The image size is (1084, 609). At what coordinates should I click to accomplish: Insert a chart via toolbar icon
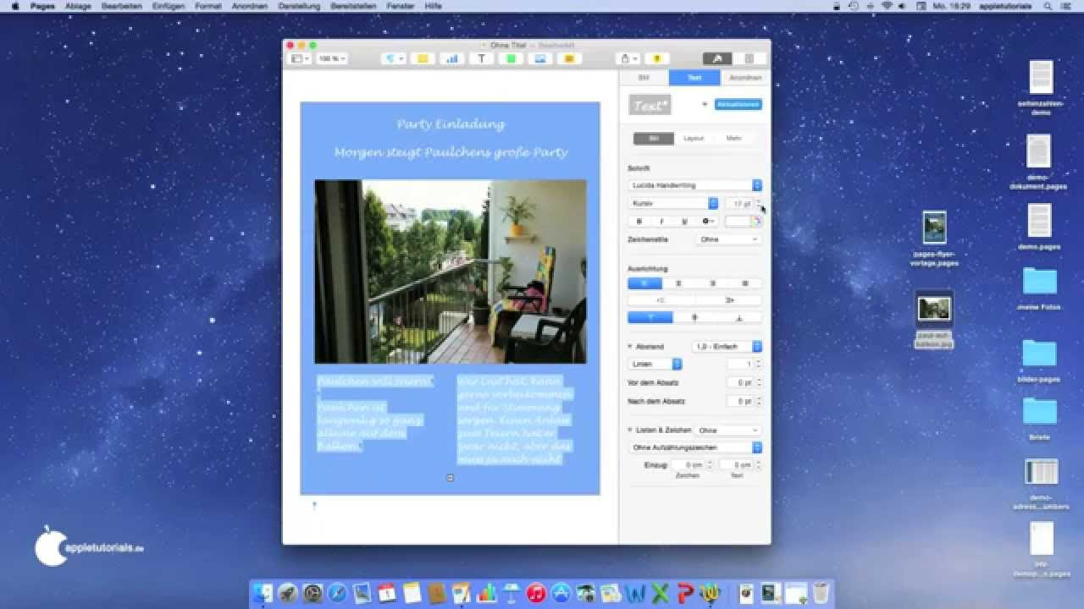[x=452, y=58]
